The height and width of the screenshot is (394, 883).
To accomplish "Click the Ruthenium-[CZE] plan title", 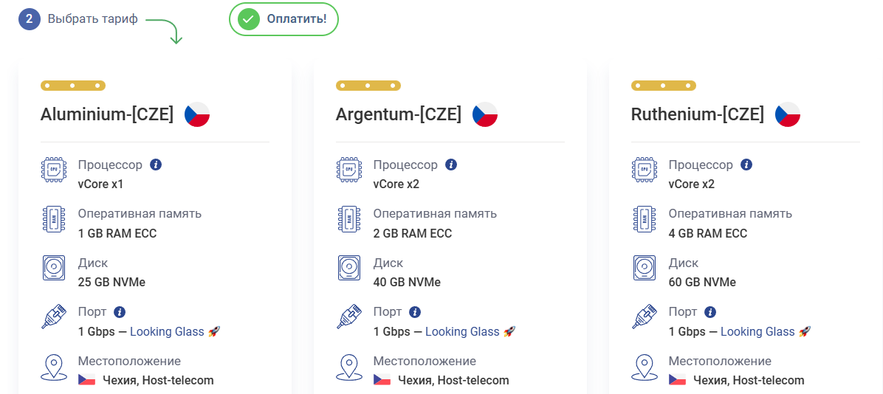I will pyautogui.click(x=697, y=114).
